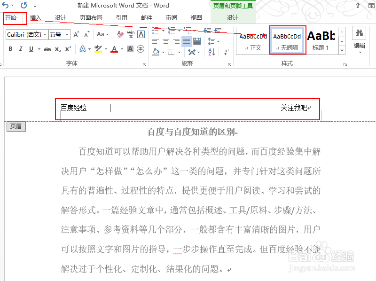Sort text with A-Z sort icon
Image resolution: width=376 pixels, height=281 pixels.
pyautogui.click(x=211, y=52)
